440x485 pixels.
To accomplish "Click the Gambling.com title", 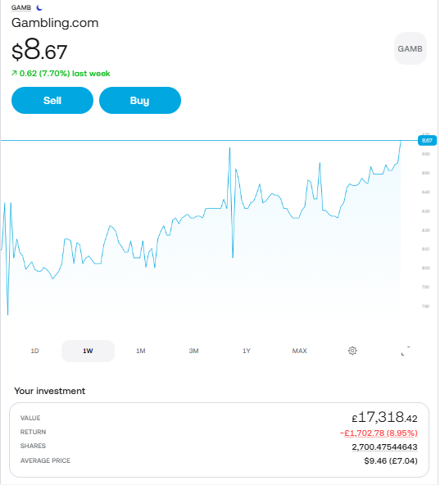I will [55, 23].
